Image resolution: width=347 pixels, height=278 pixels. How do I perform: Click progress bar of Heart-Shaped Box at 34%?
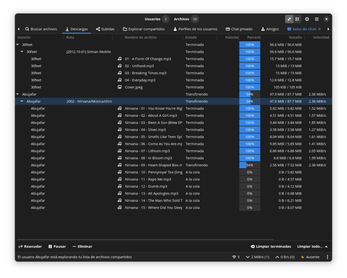pos(250,165)
